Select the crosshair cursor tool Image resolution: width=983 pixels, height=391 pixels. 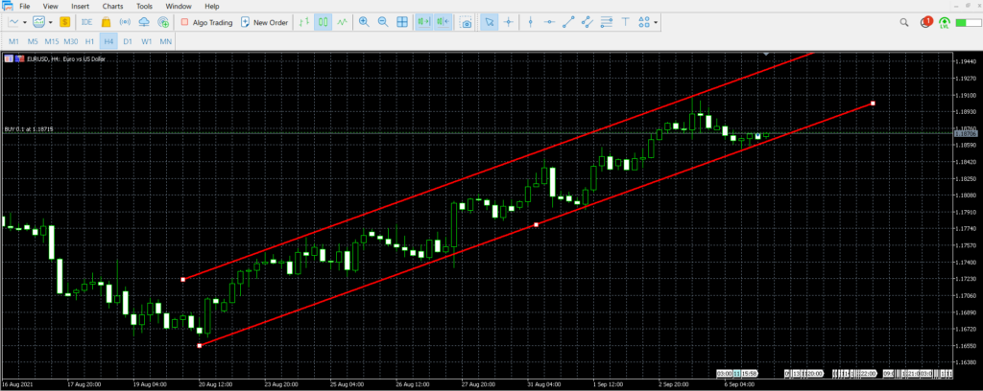tap(508, 22)
